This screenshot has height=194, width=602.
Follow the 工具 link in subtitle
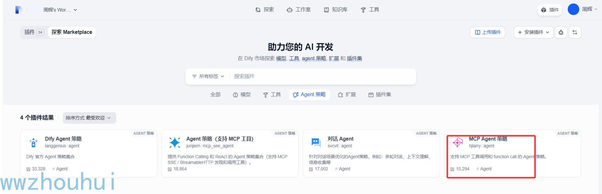(294, 58)
